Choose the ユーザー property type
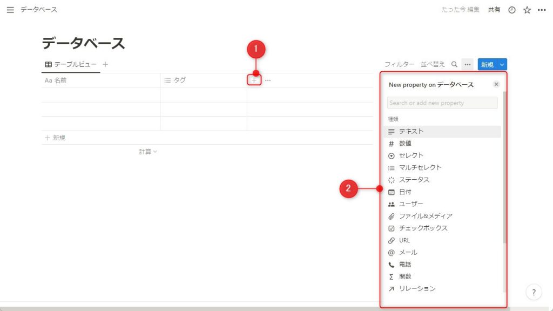The image size is (553, 311). tap(442, 204)
